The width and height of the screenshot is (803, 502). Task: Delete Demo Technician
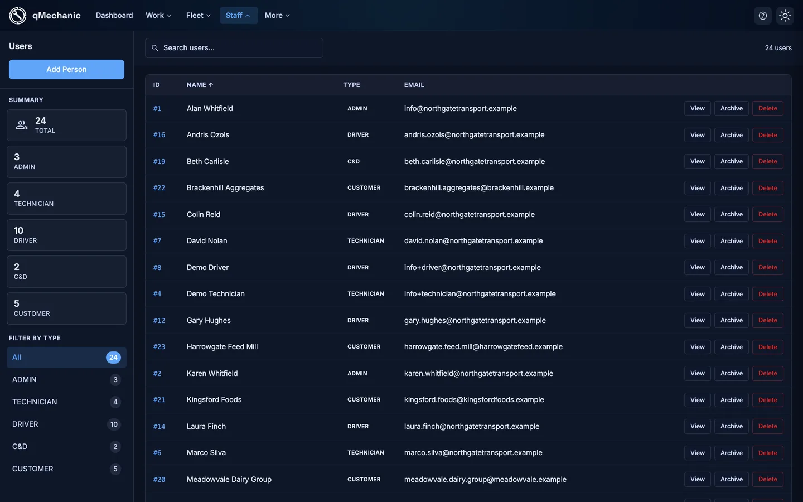768,294
